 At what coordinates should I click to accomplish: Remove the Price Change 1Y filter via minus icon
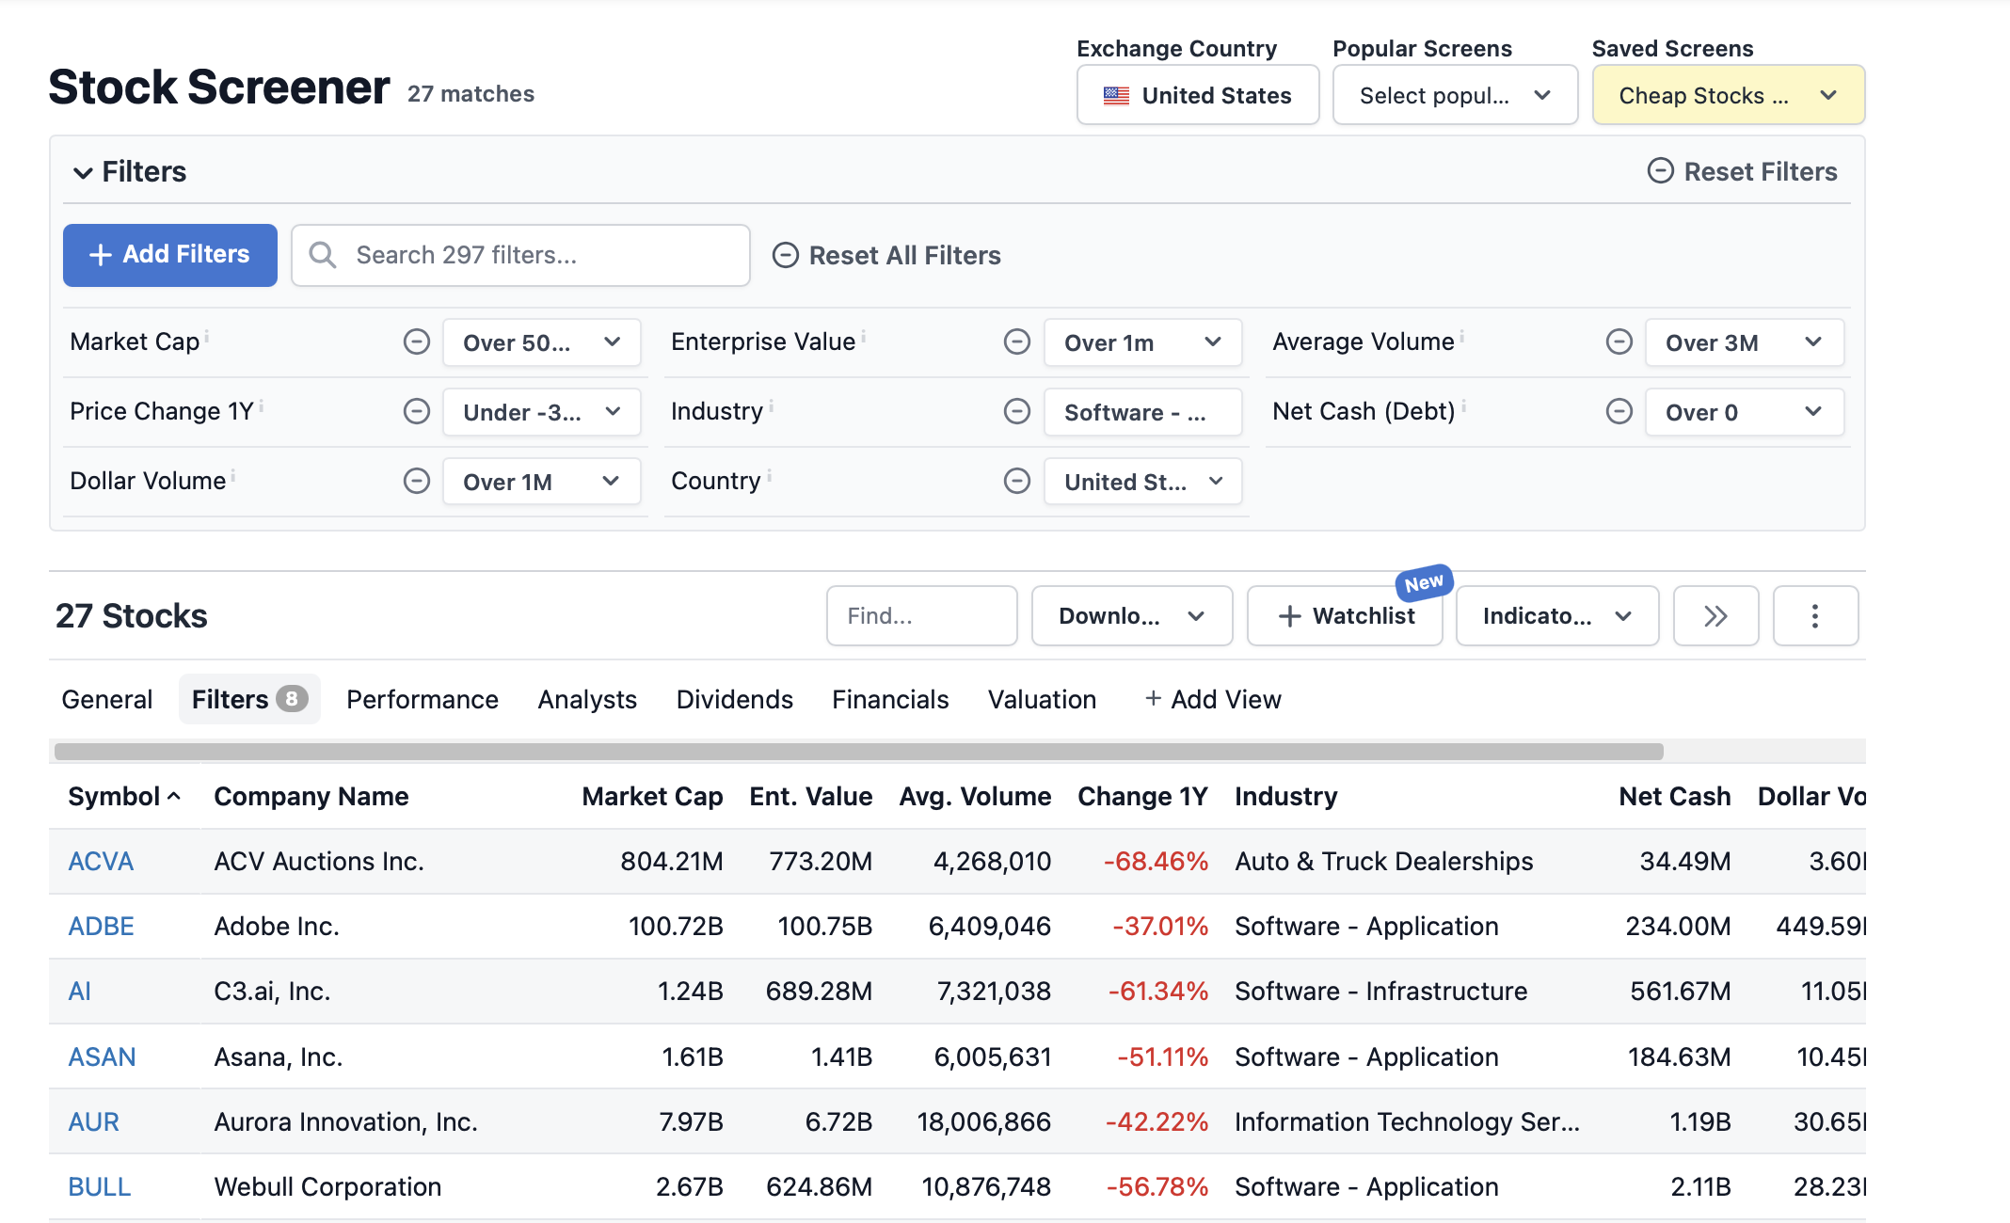(416, 411)
